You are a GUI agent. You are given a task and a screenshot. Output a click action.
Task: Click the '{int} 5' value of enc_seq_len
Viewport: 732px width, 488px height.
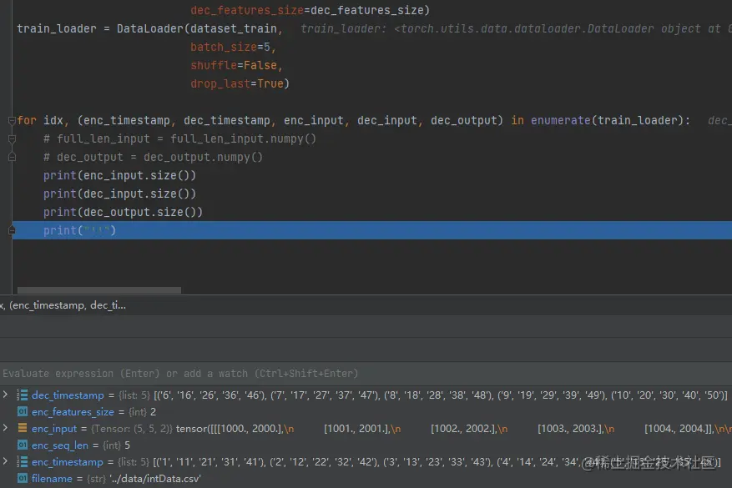point(116,445)
